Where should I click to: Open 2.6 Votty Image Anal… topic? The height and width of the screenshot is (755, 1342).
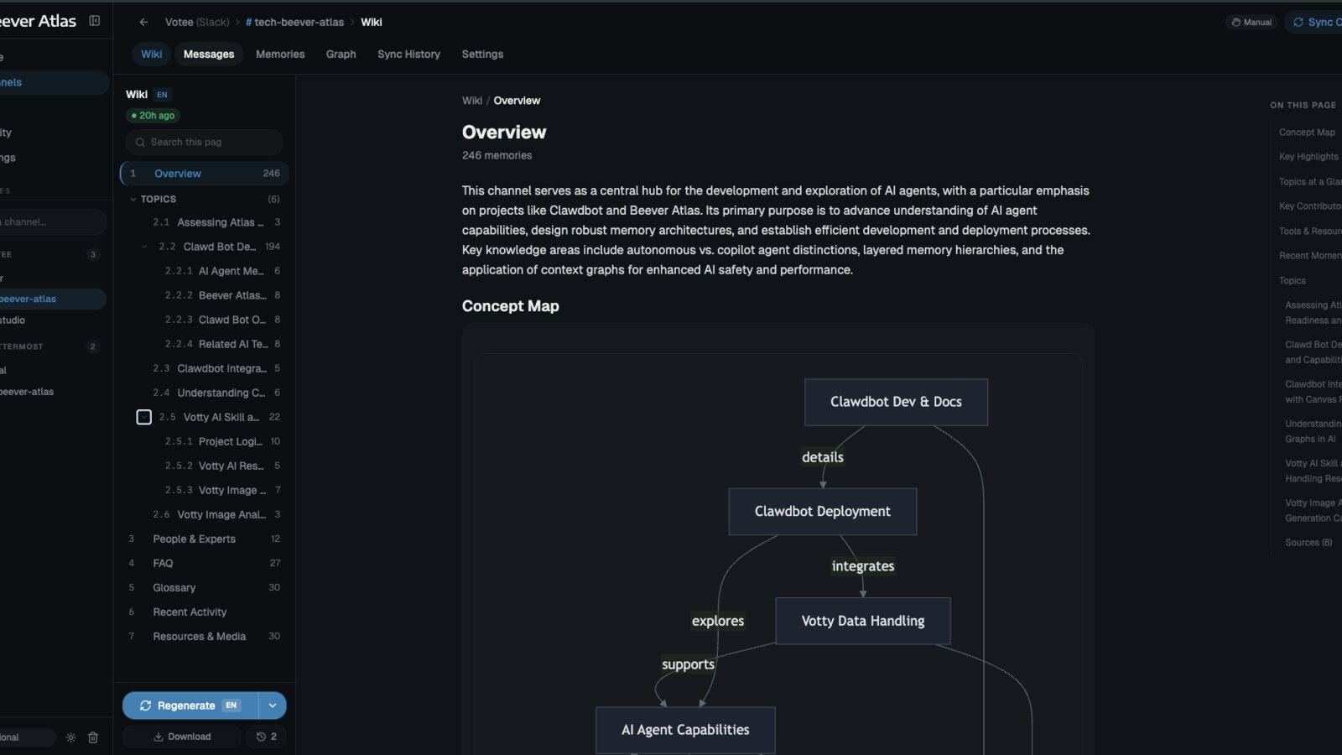tap(216, 514)
